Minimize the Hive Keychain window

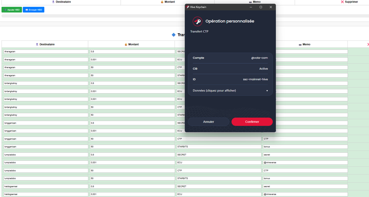pyautogui.click(x=251, y=7)
